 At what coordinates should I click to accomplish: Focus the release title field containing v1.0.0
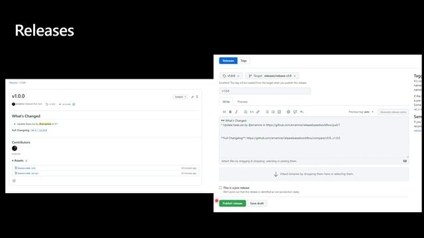pos(265,91)
